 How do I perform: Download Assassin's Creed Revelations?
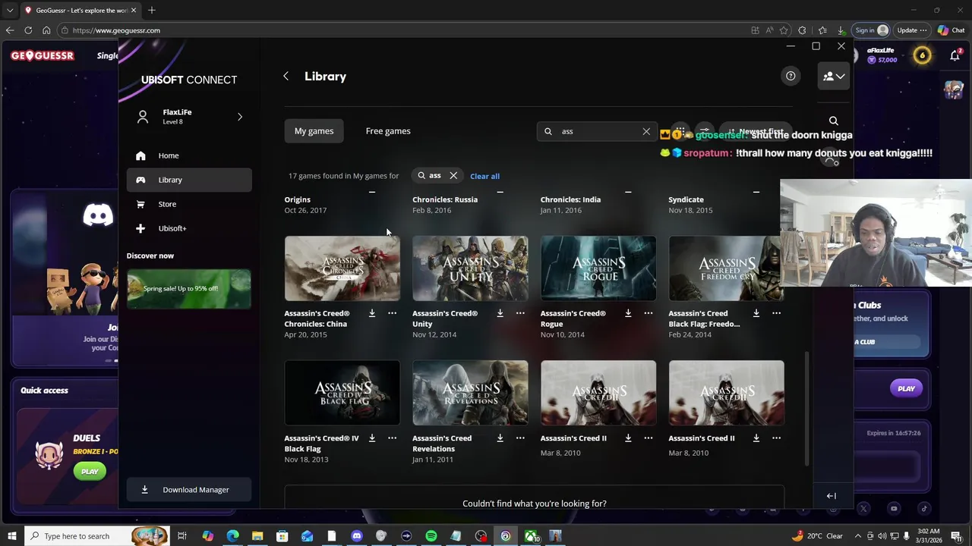(x=500, y=438)
